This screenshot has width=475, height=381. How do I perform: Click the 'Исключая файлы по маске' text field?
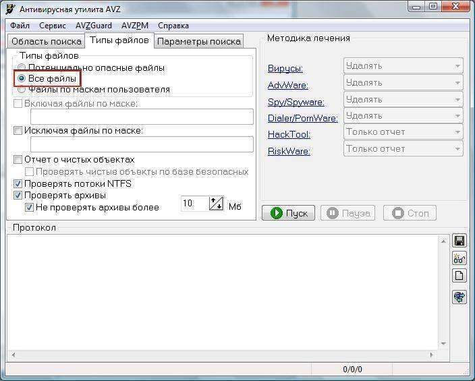click(142, 144)
